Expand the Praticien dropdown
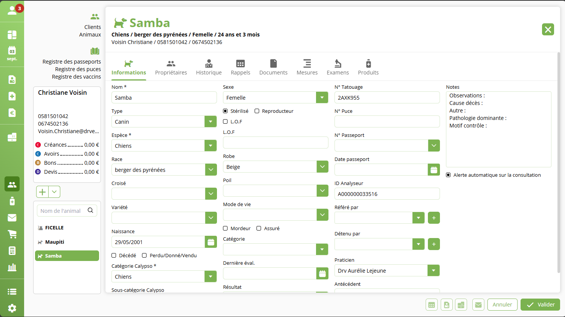The width and height of the screenshot is (565, 317). click(434, 271)
